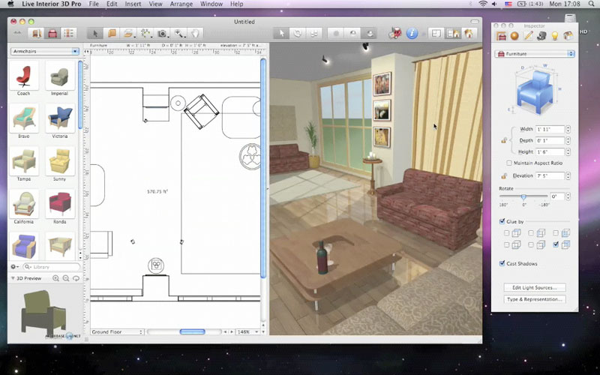Enable Maintain Aspect Ratio checkbox
This screenshot has width=600, height=375.
coord(510,163)
